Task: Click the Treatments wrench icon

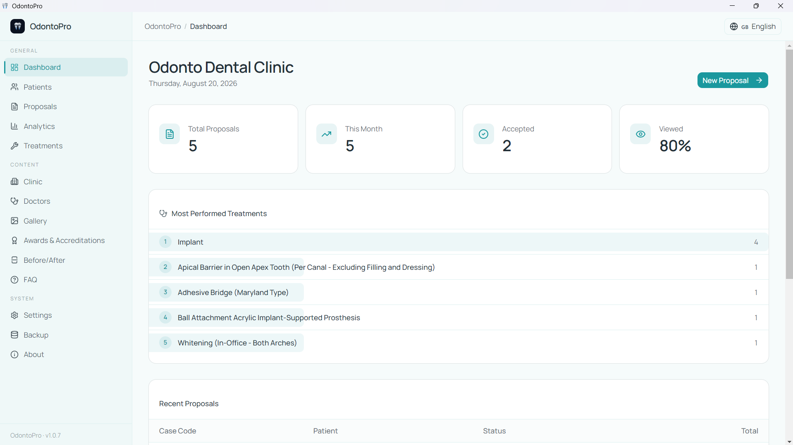Action: point(14,146)
